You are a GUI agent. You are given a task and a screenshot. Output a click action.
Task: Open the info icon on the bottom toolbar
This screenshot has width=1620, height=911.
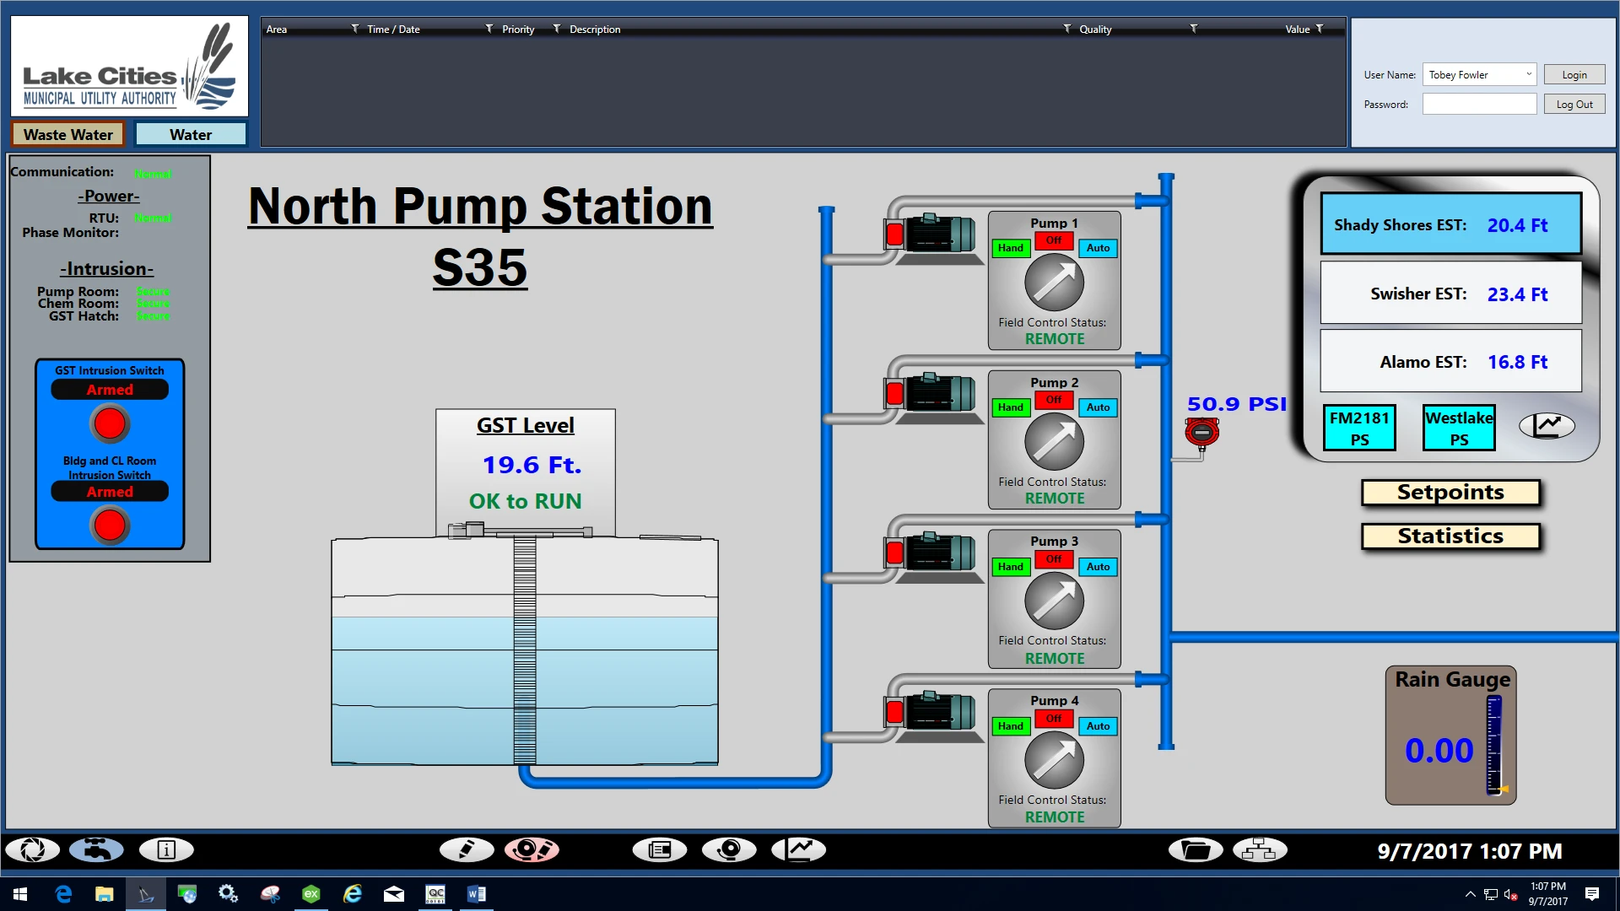[166, 850]
